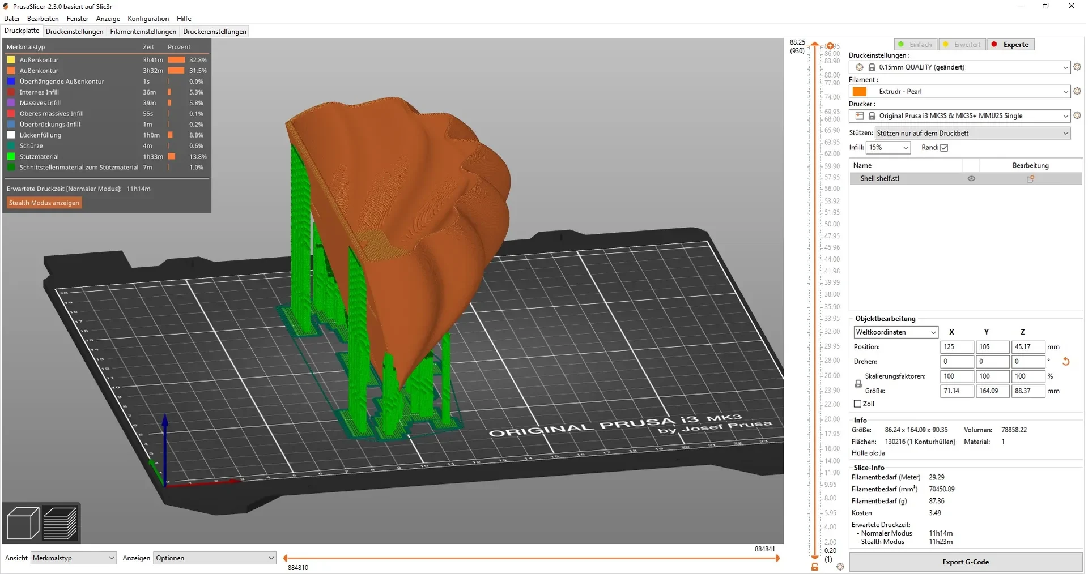The height and width of the screenshot is (574, 1088).
Task: Grab the top thumb of vertical layer slider
Action: [x=815, y=44]
